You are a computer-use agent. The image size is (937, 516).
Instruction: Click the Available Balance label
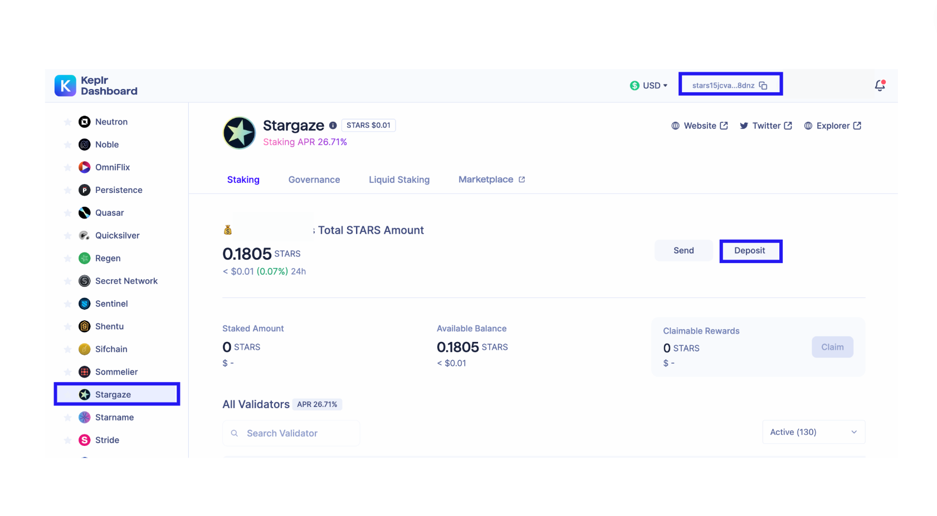tap(471, 329)
